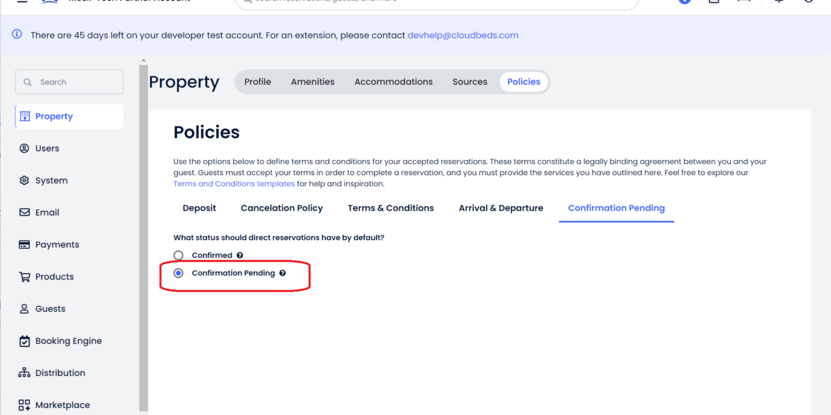The image size is (831, 415).
Task: Email devhelp@cloudbeds.com for an extension
Action: click(x=463, y=35)
